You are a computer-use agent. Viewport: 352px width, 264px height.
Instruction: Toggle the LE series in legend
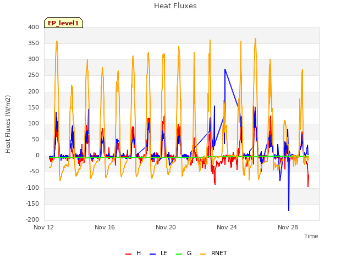[158, 253]
